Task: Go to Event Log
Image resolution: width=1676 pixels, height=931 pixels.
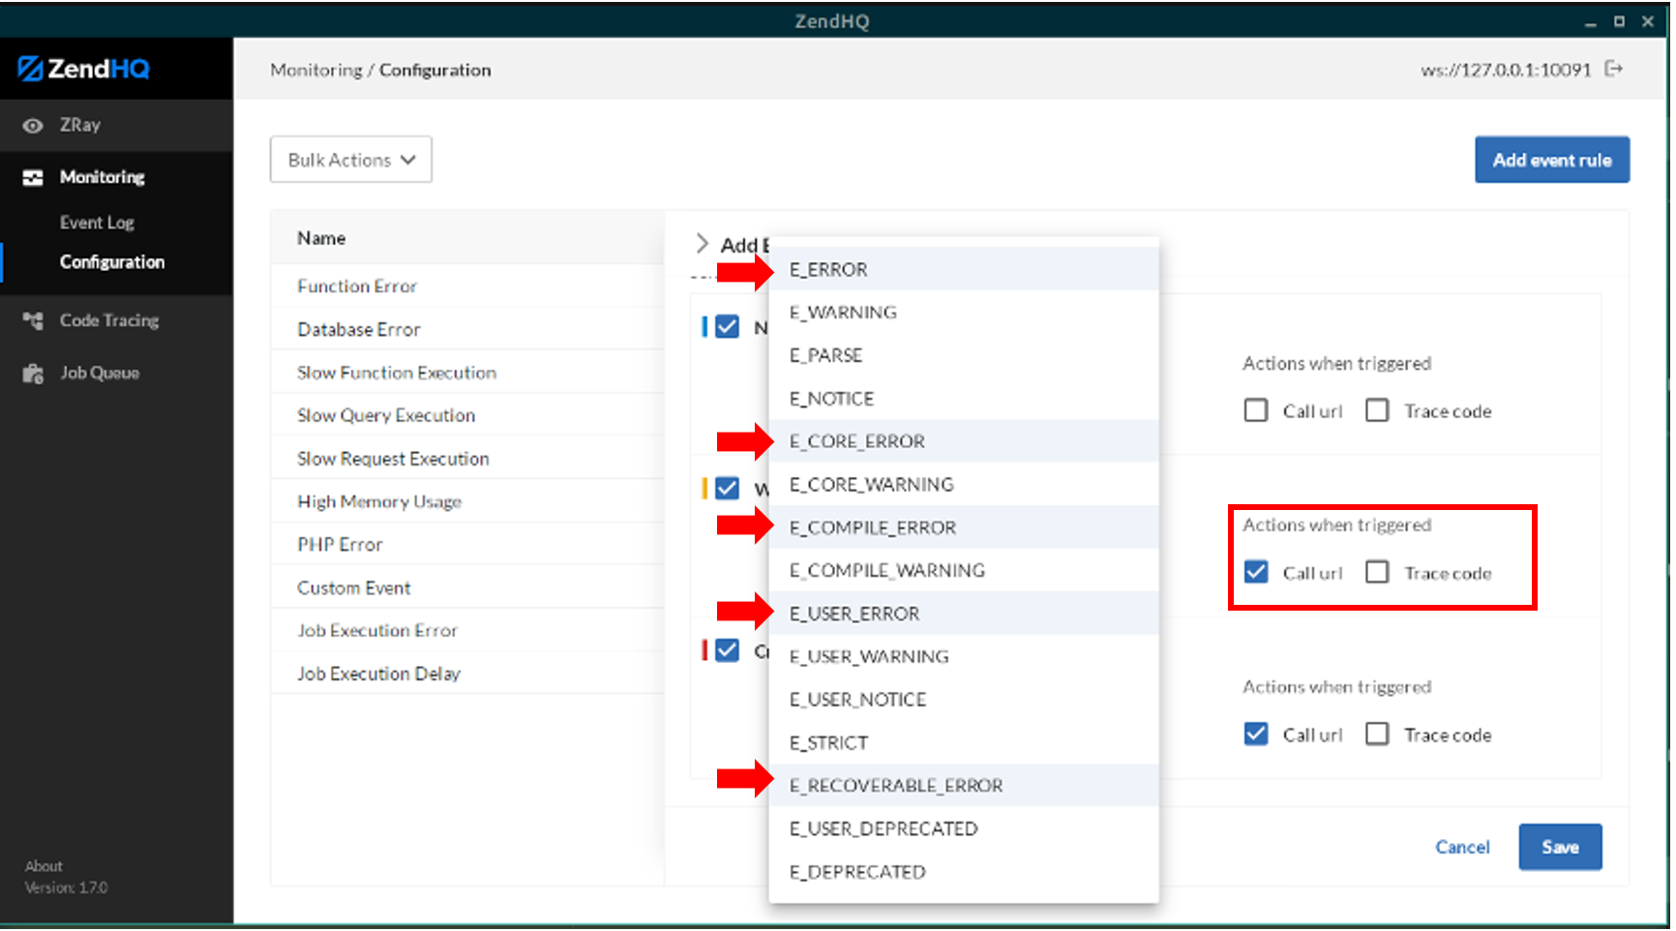Action: pyautogui.click(x=97, y=223)
